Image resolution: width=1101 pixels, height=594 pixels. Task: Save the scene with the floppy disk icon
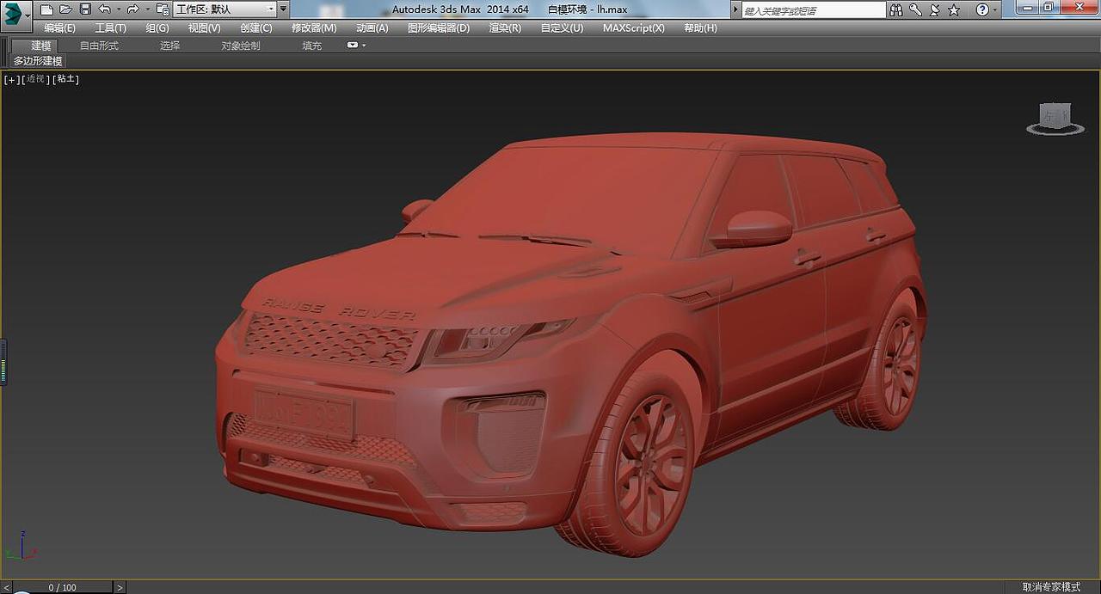click(x=85, y=9)
